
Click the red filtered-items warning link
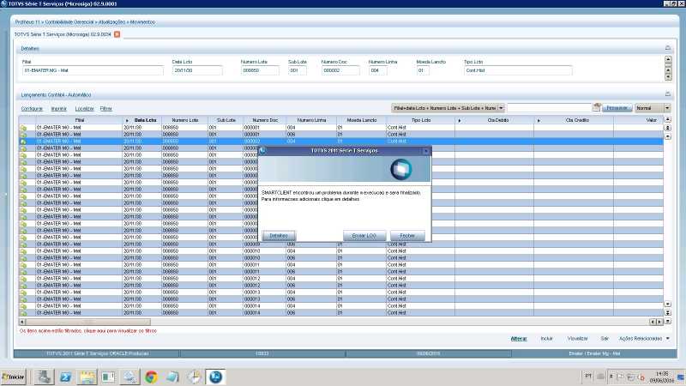pyautogui.click(x=88, y=331)
